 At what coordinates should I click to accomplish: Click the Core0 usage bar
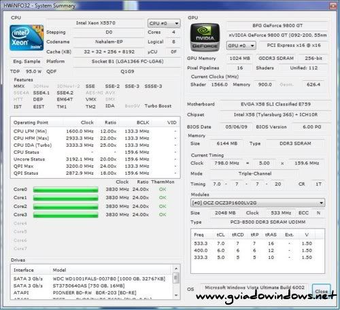66,190
